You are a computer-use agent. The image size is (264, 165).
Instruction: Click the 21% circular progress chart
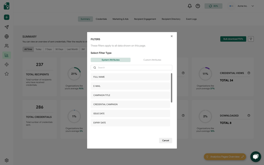click(74, 74)
